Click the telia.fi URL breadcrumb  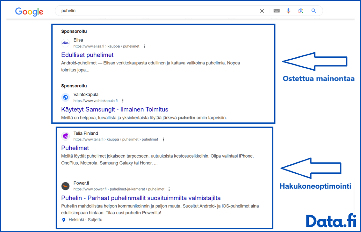click(x=116, y=139)
